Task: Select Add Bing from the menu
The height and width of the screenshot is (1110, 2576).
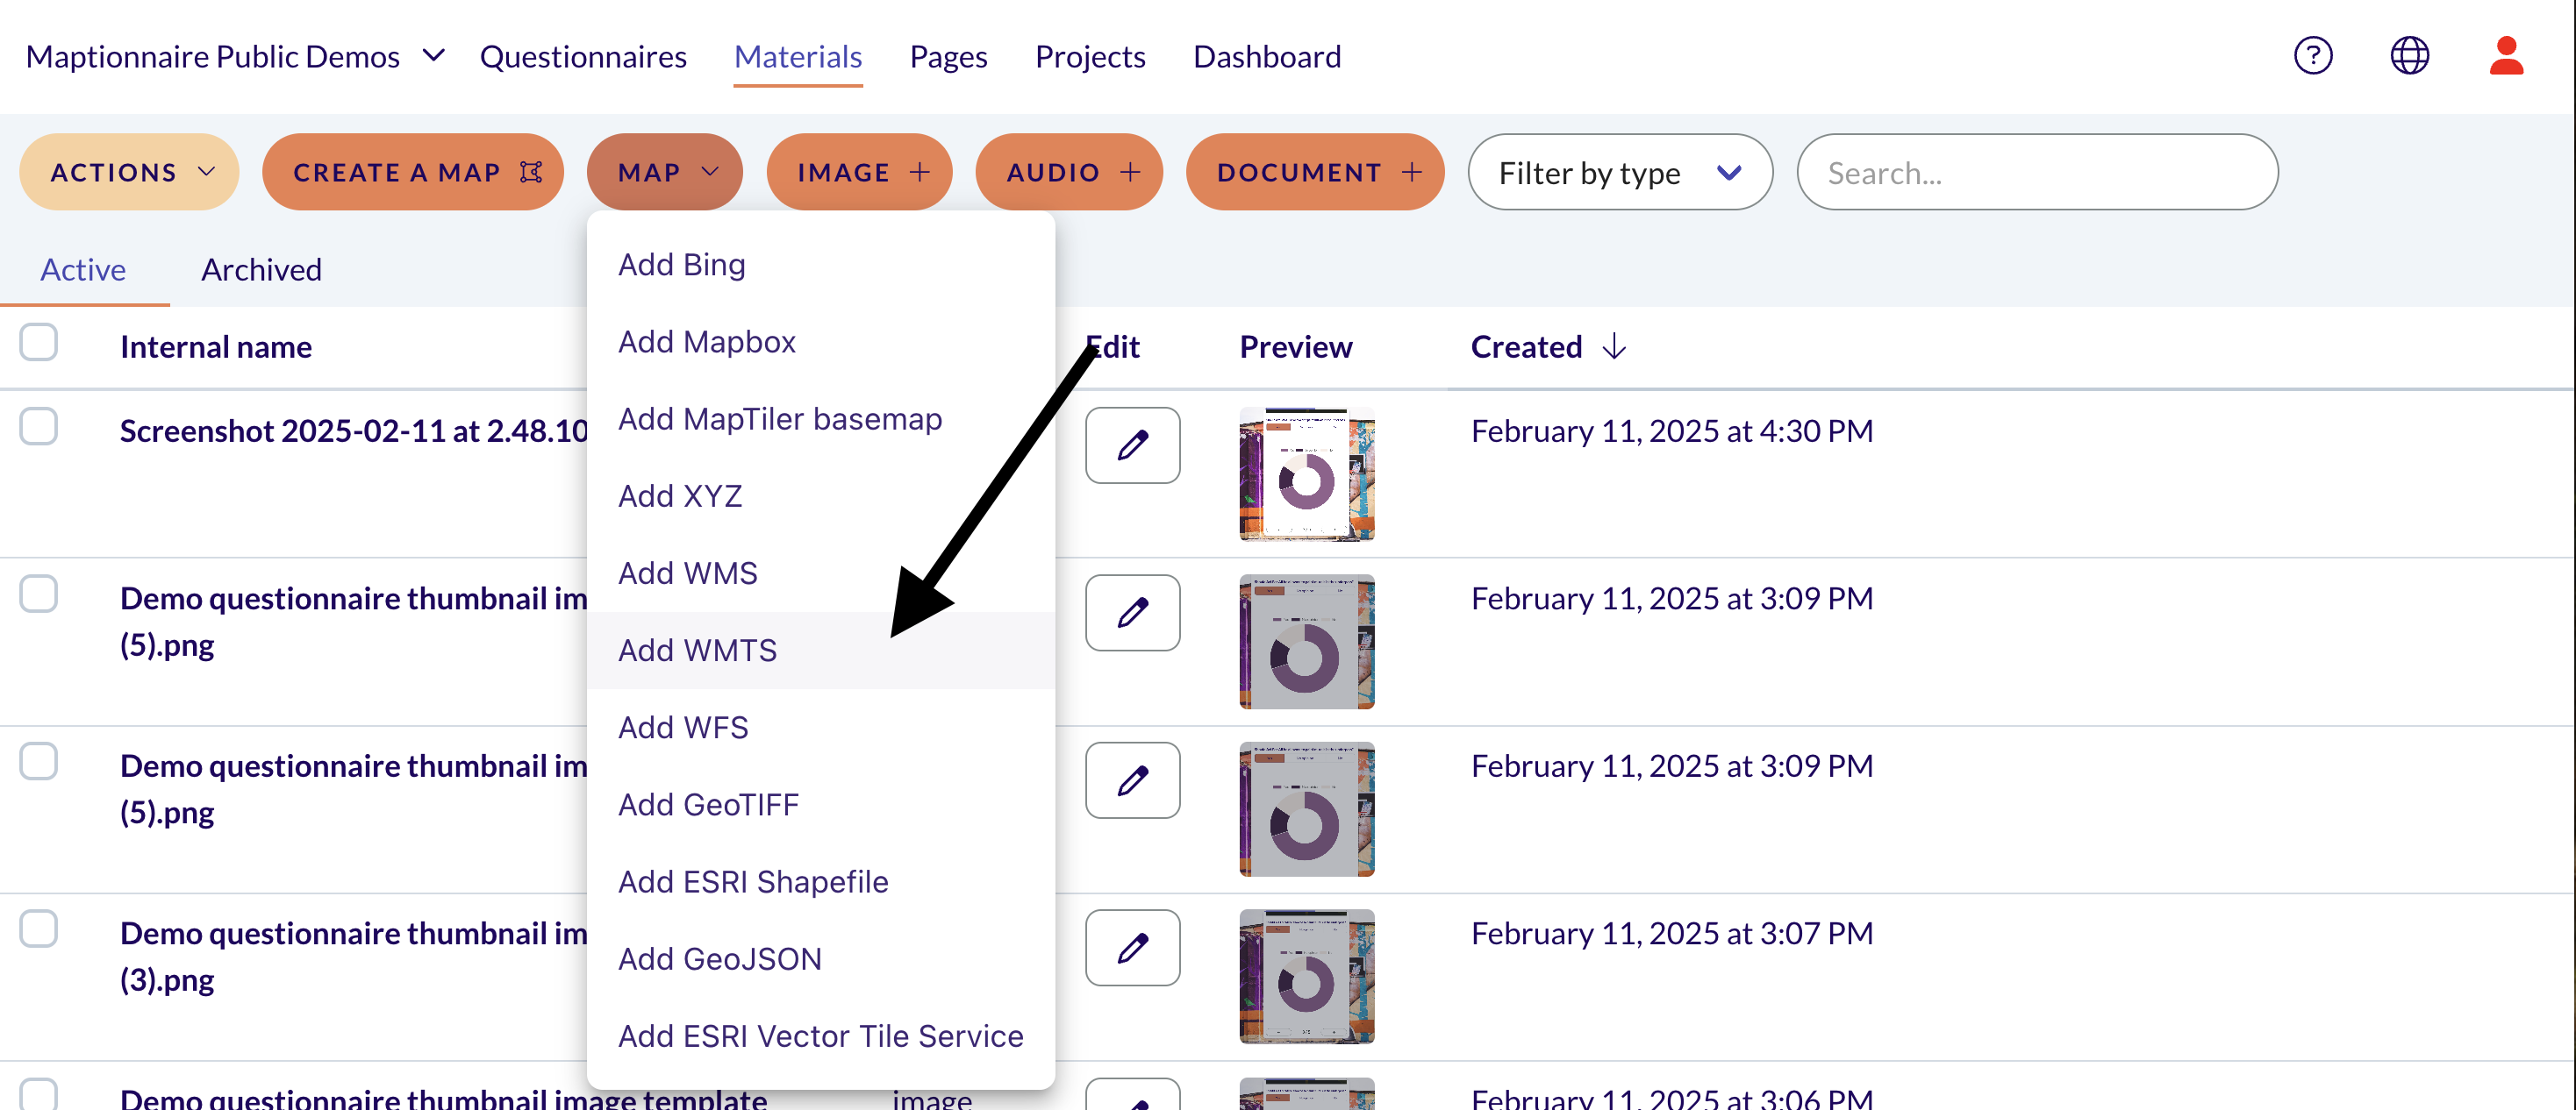Action: (x=820, y=265)
